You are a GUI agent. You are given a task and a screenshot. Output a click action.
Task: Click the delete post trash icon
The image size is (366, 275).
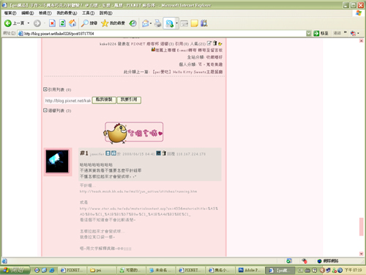(214, 43)
